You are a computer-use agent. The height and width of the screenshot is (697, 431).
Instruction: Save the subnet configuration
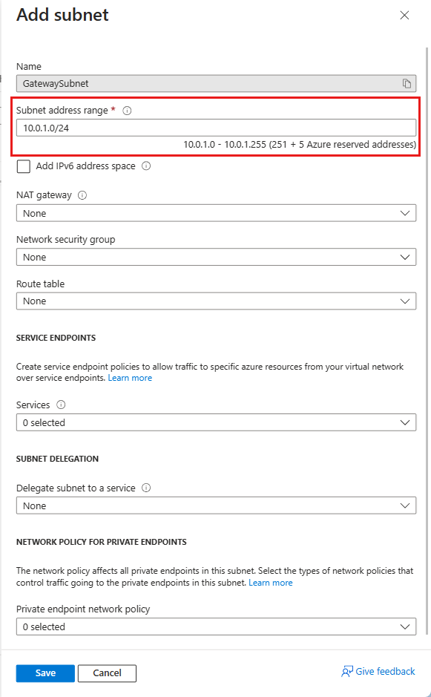point(45,673)
